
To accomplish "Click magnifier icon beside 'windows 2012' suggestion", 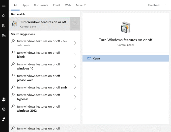I will (x=13, y=106).
